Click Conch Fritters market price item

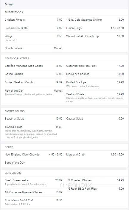[x=33, y=48]
